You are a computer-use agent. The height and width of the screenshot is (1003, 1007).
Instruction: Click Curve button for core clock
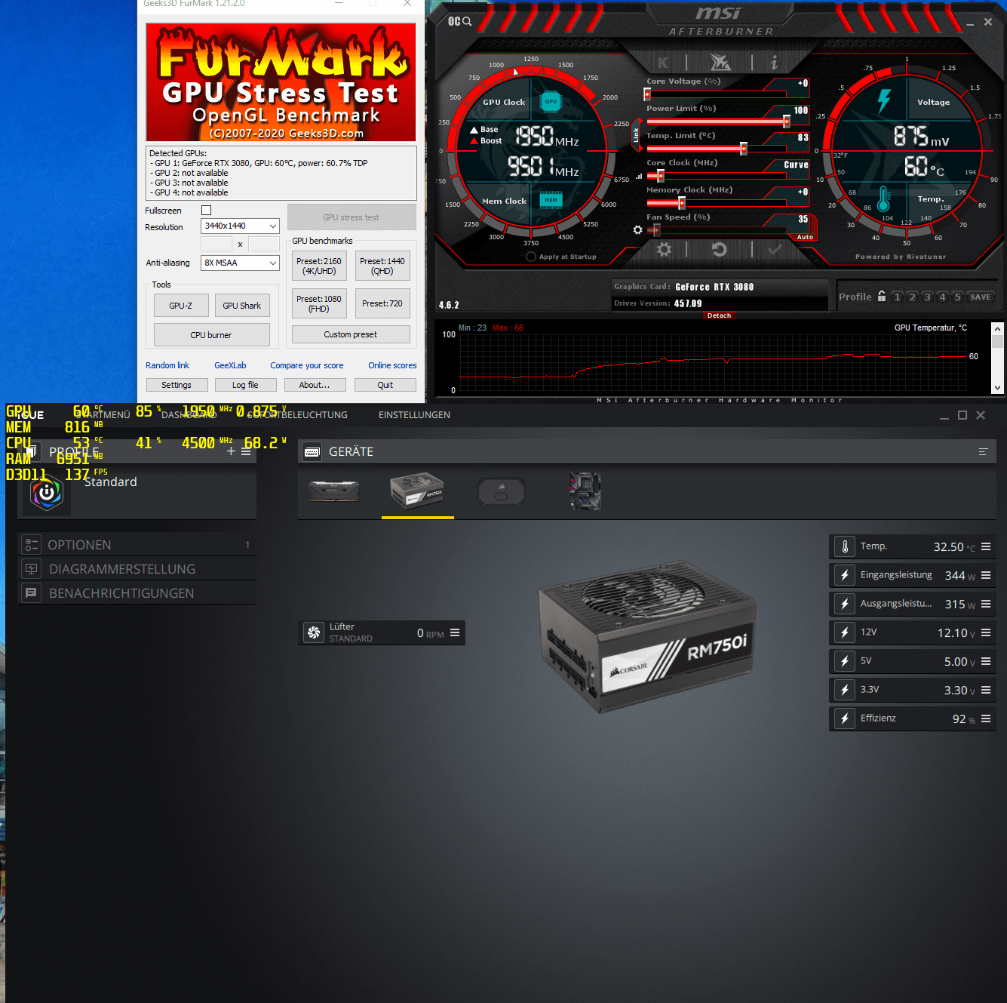796,165
